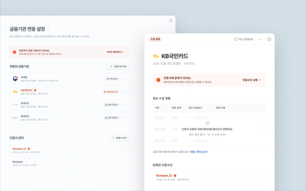Click the 국세청 emblem logo icon
This screenshot has height=191, width=306.
[x=15, y=79]
